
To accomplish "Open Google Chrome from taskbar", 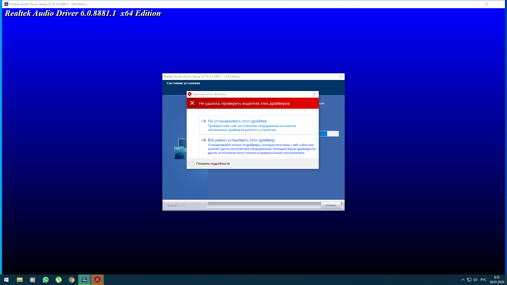I will coord(72,280).
